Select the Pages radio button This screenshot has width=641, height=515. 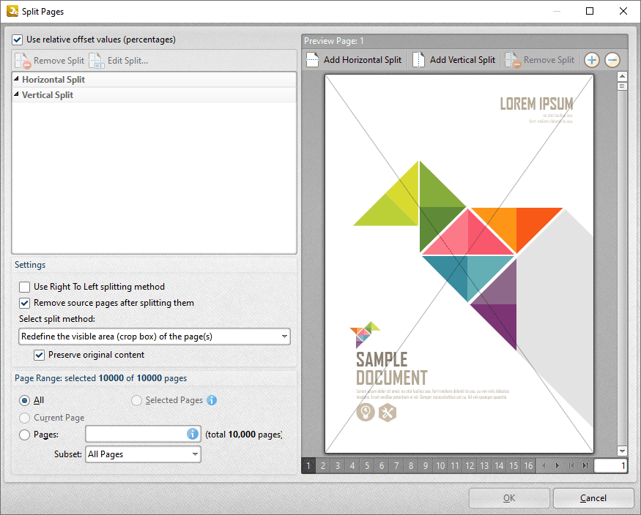pos(24,434)
